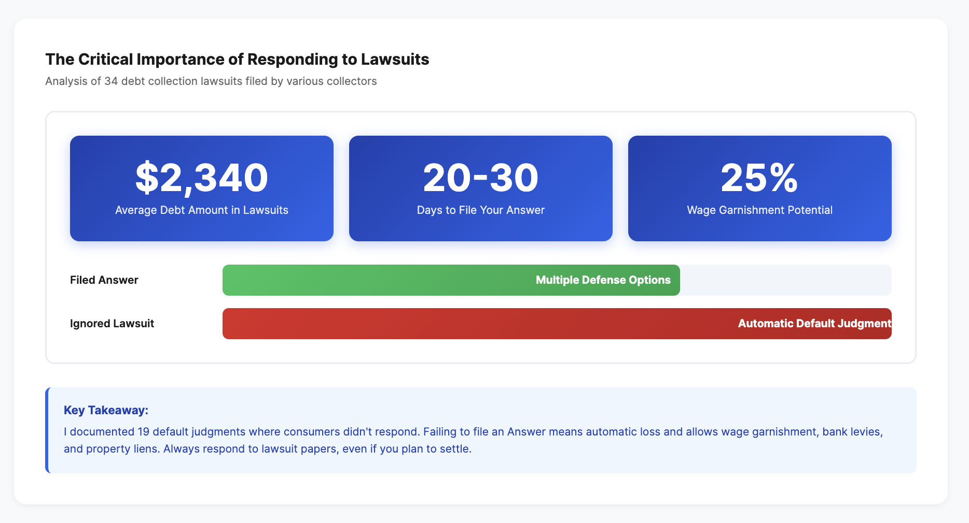
Task: Click the $2,340 figure
Action: pos(202,178)
